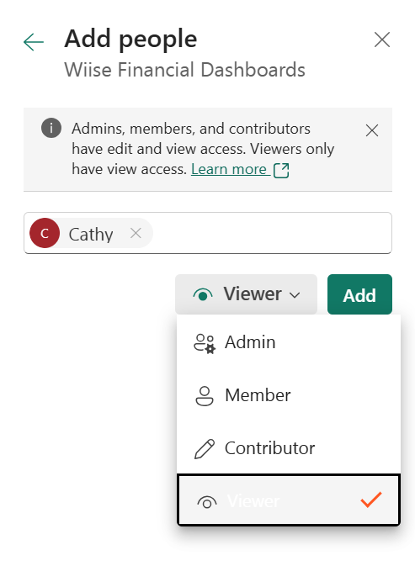This screenshot has width=415, height=566.
Task: Dismiss the access info banner
Action: click(x=372, y=130)
